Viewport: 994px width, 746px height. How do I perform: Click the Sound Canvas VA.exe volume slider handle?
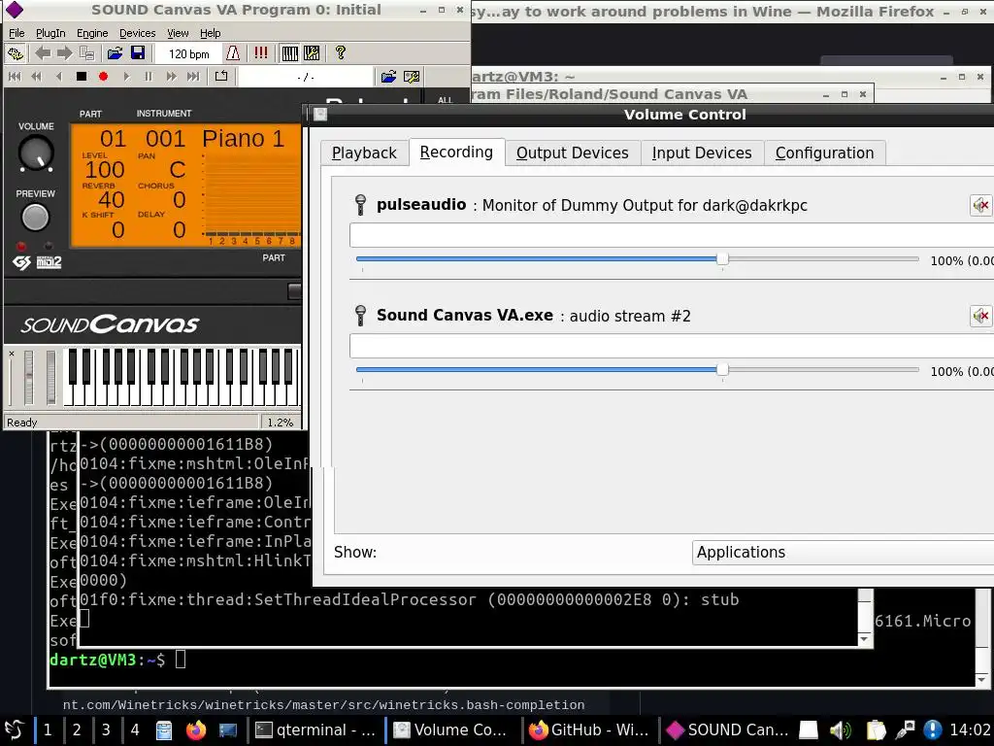pyautogui.click(x=722, y=369)
